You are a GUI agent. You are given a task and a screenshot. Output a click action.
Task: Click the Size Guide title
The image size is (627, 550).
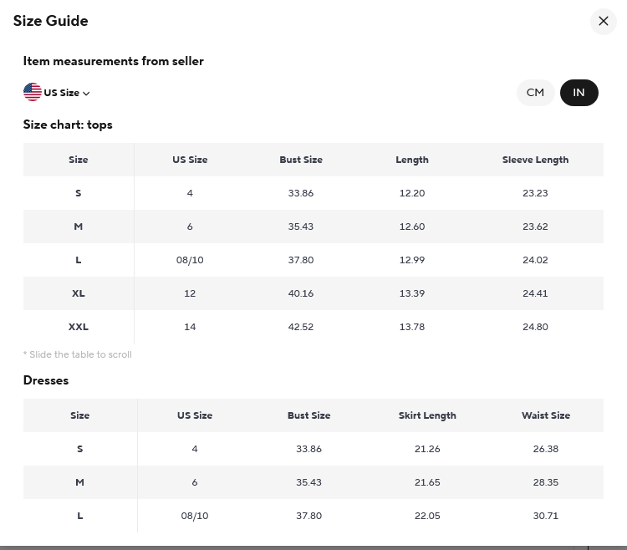coord(51,21)
